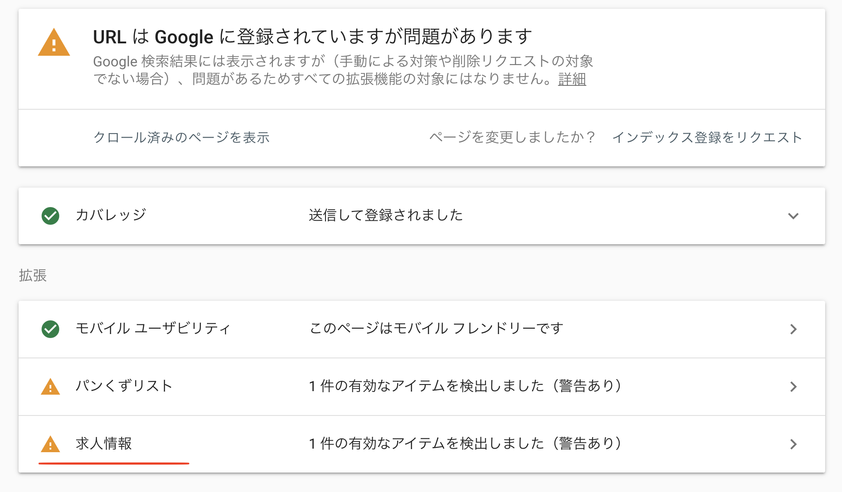
Task: Click the green checkmark beside カバレッジ
Action: (x=50, y=216)
